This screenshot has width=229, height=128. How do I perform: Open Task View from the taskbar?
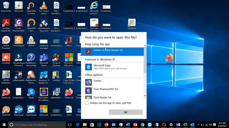tap(70, 125)
